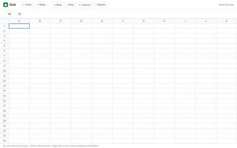Viewport: 237px width, 148px height.
Task: Select column A header
Action: [19, 21]
